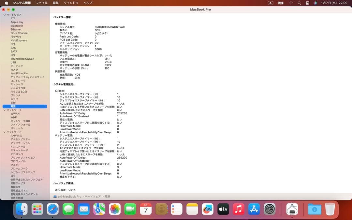Image resolution: width=352 pixels, height=220 pixels.
Task: Collapse the ソフトウェア section in the sidebar
Action: 5,132
